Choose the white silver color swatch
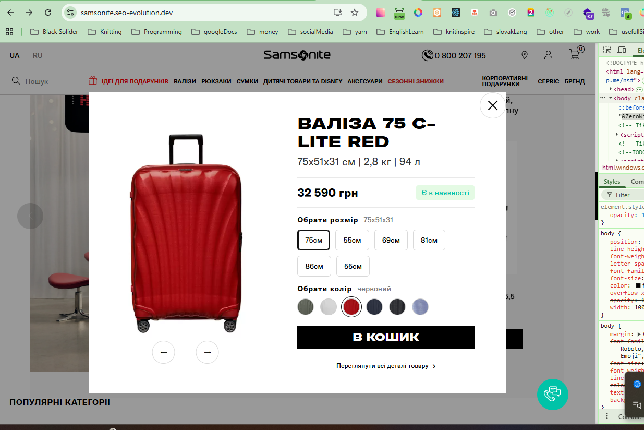The height and width of the screenshot is (430, 644). pos(329,307)
